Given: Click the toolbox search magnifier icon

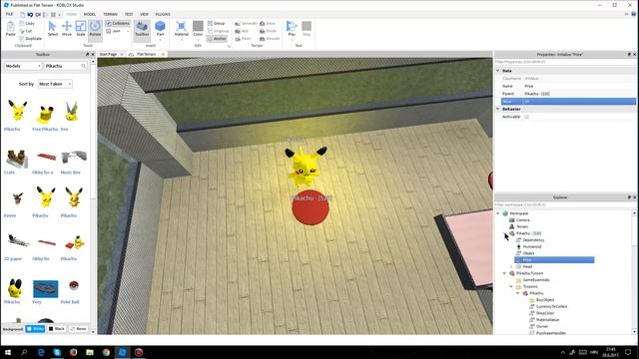Looking at the screenshot, I should (x=84, y=66).
